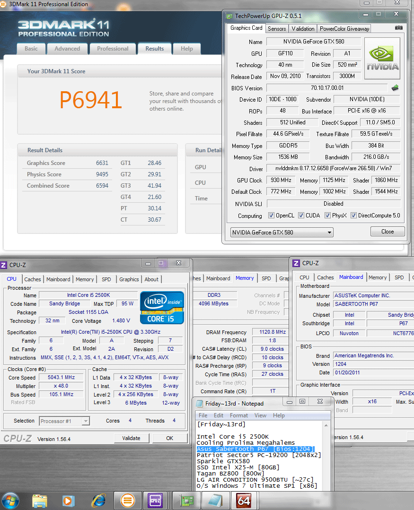Click the Notepad scrollbar up arrow
The image size is (414, 510).
click(326, 425)
